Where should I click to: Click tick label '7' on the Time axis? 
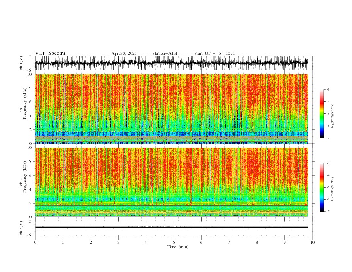point(229,242)
